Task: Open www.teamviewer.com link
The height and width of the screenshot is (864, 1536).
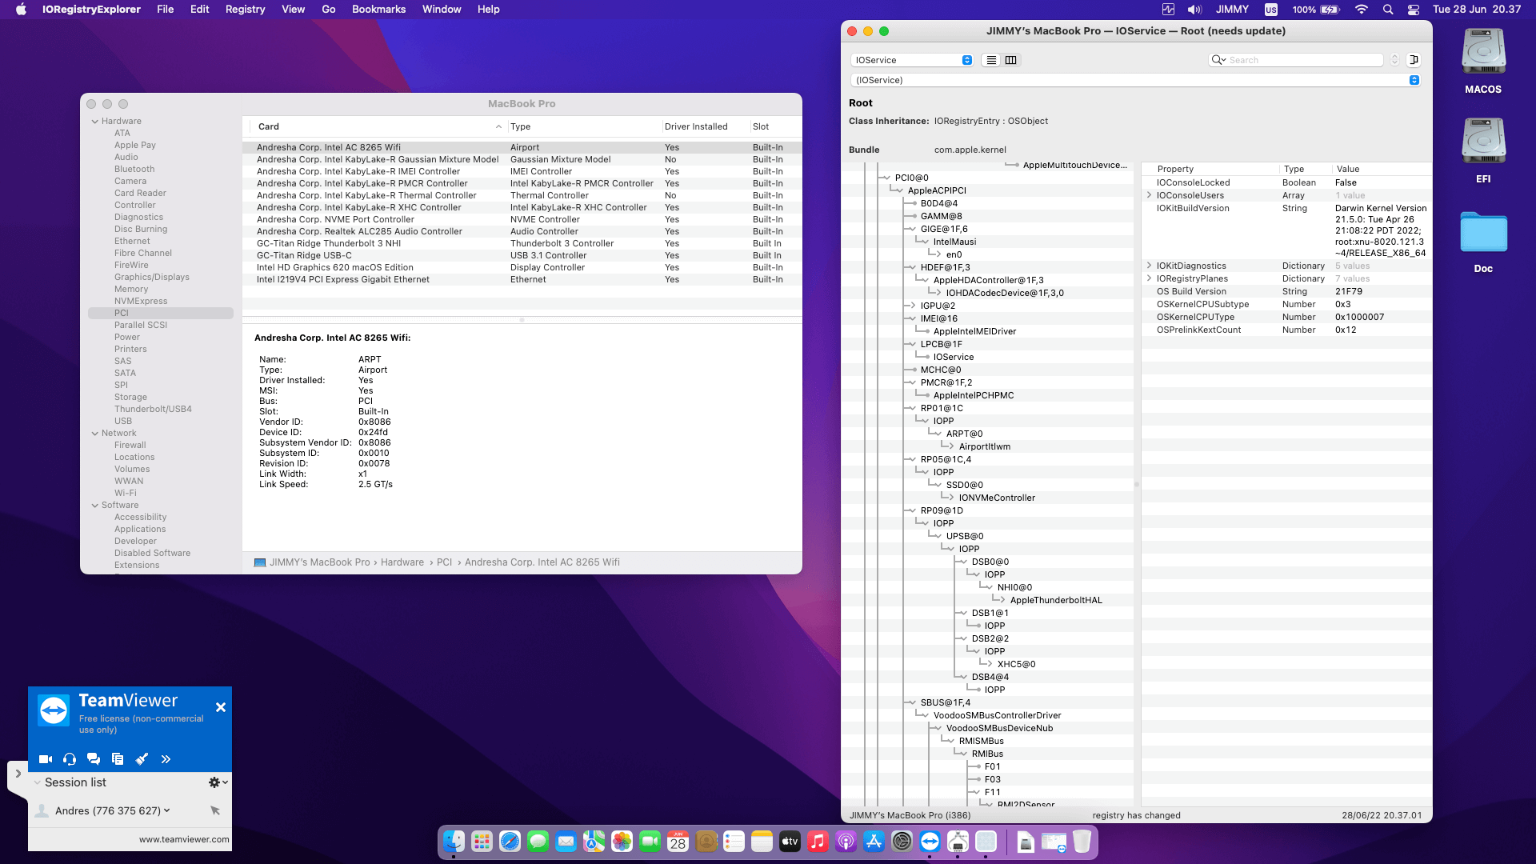Action: pos(184,839)
